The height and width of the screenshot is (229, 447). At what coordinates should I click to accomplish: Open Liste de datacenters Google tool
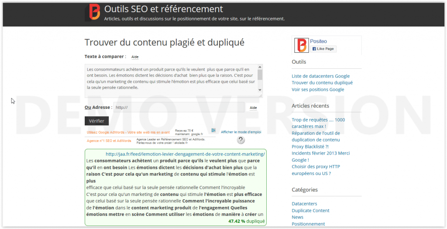point(320,76)
